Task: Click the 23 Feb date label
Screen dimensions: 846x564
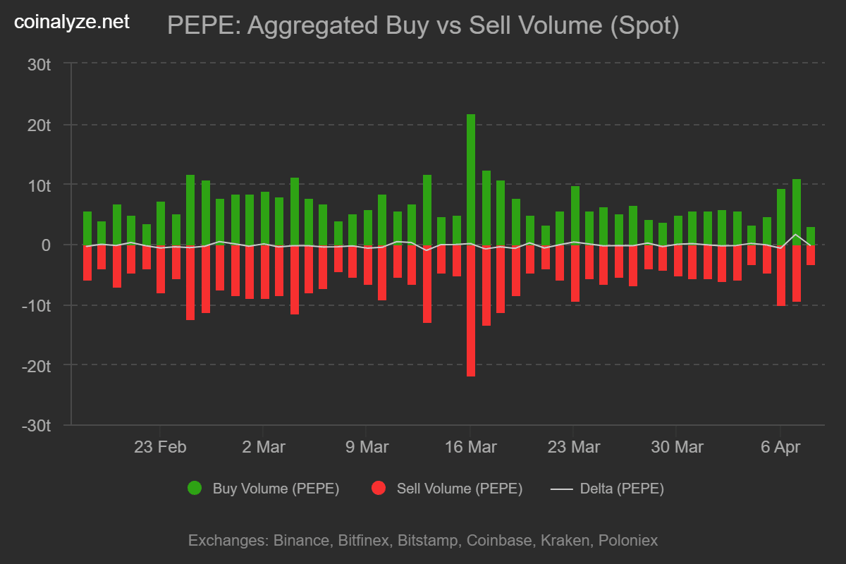Action: (160, 447)
